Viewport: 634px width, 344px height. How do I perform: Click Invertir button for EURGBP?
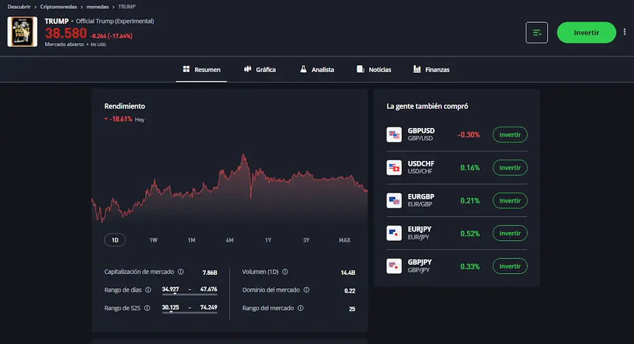coord(510,200)
